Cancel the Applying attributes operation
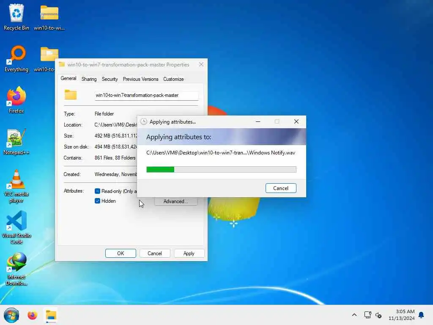433x325 pixels. point(281,188)
